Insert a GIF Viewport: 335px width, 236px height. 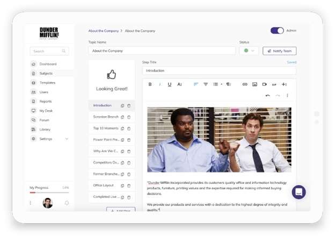click(x=274, y=84)
